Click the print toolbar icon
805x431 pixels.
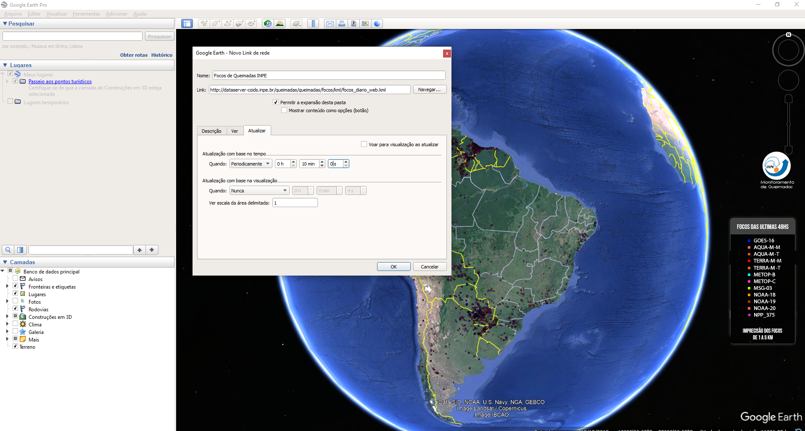point(342,24)
